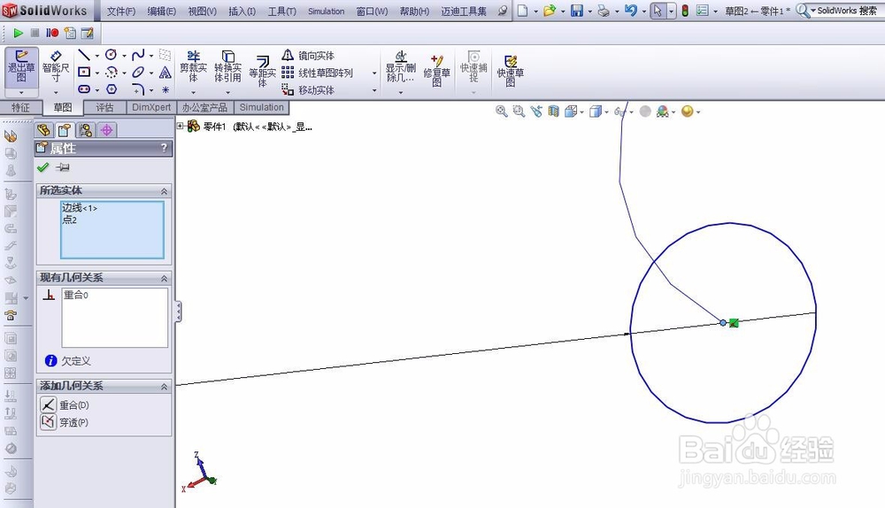Switch to the DimXpert tab

[x=151, y=107]
